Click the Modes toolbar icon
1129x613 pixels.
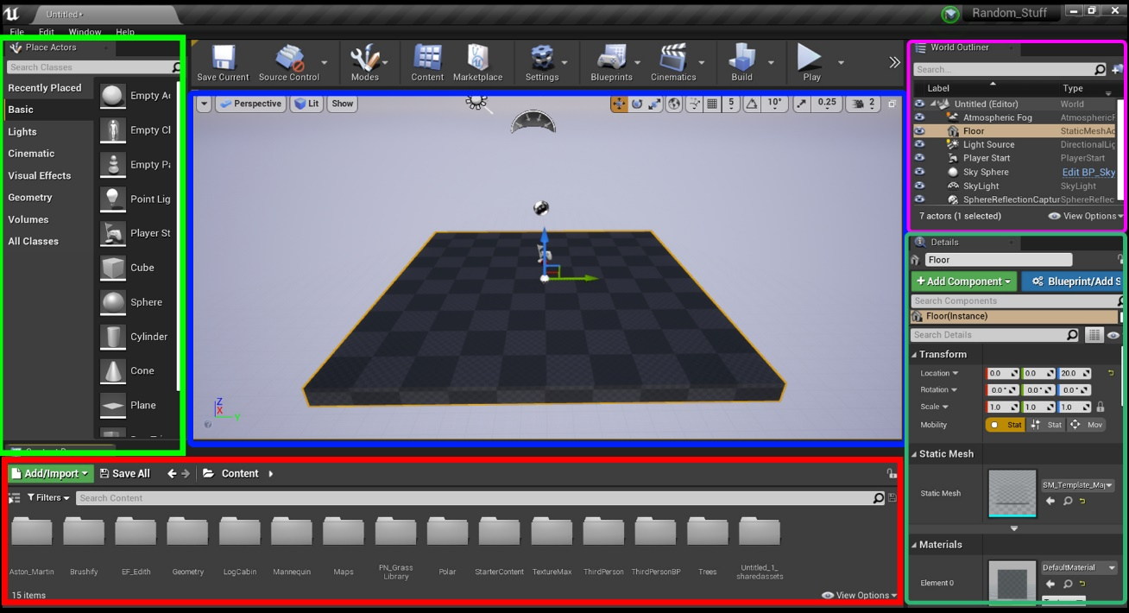364,59
